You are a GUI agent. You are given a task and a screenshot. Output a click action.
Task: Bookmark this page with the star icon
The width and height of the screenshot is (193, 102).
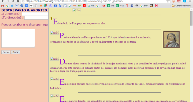point(168,1)
